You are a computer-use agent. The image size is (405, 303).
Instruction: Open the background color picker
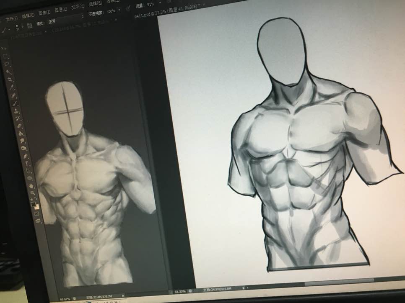(37, 207)
